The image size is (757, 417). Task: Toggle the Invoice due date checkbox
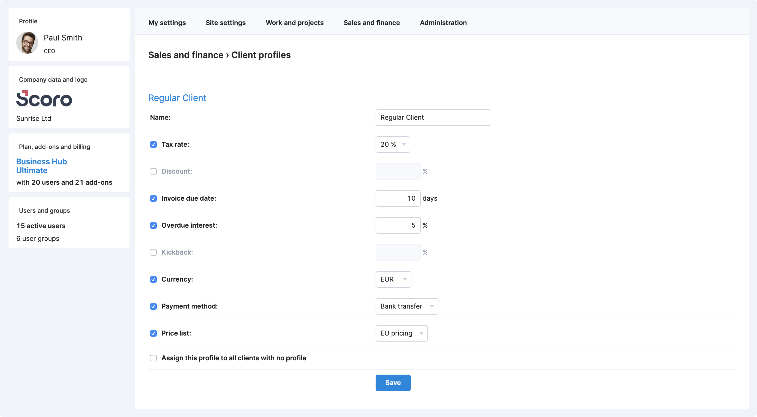153,198
